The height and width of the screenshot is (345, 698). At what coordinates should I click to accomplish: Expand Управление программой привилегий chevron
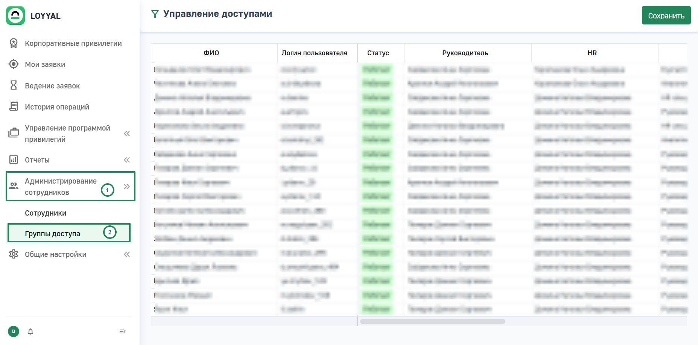(x=127, y=134)
